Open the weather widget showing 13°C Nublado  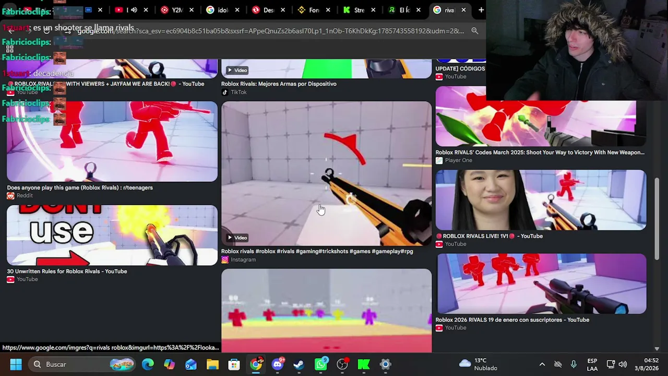(x=478, y=364)
